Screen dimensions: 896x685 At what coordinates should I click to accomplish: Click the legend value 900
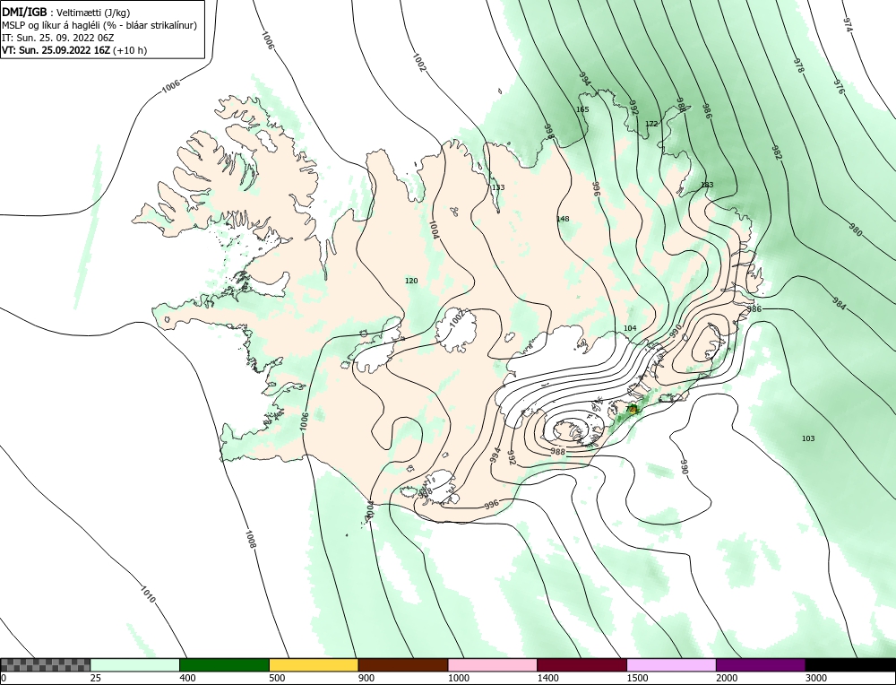click(366, 678)
